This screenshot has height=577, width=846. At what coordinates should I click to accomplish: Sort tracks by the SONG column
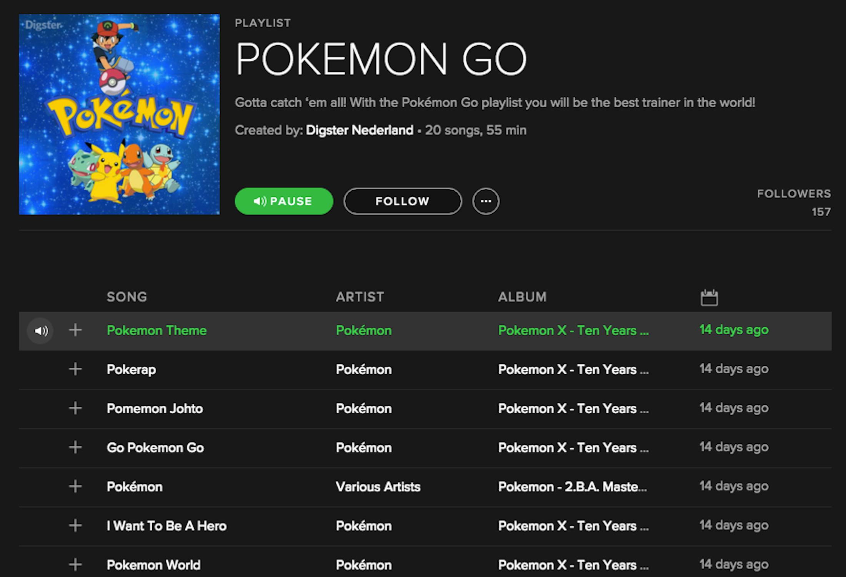[127, 297]
